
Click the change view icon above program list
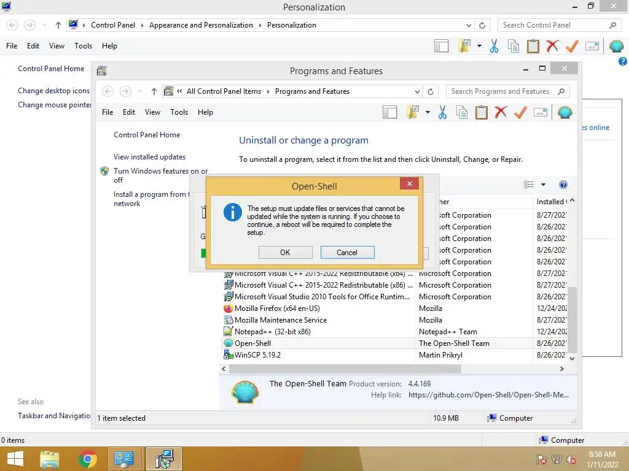529,184
